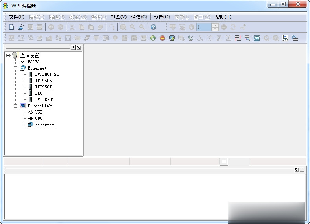Close the communication settings side panel
This screenshot has height=224, width=310.
[x=79, y=48]
